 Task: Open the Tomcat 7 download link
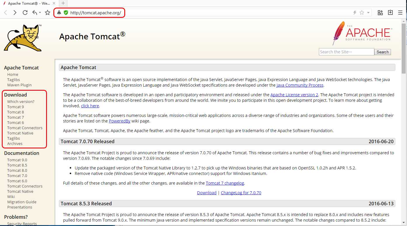point(15,117)
